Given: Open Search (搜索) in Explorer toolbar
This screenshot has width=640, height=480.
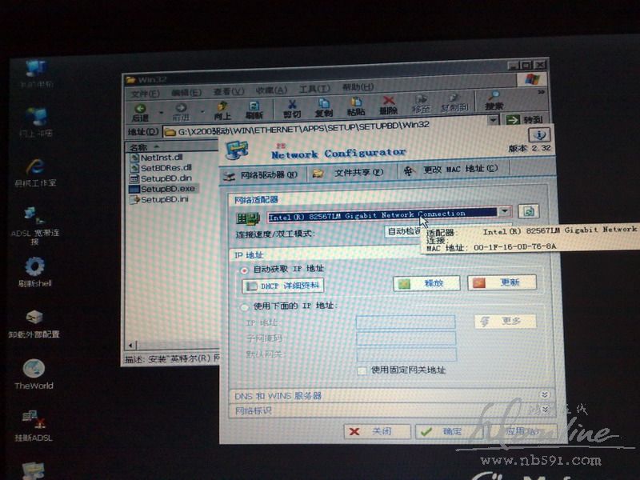Looking at the screenshot, I should tap(494, 101).
